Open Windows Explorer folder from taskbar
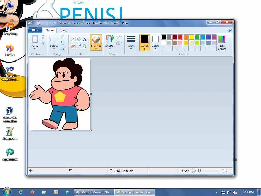261x196 pixels. pos(44,192)
